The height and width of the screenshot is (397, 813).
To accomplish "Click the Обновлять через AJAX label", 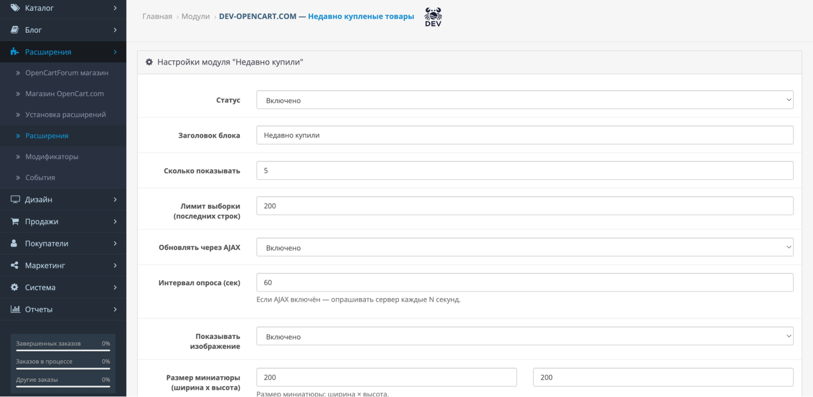I will pyautogui.click(x=199, y=247).
